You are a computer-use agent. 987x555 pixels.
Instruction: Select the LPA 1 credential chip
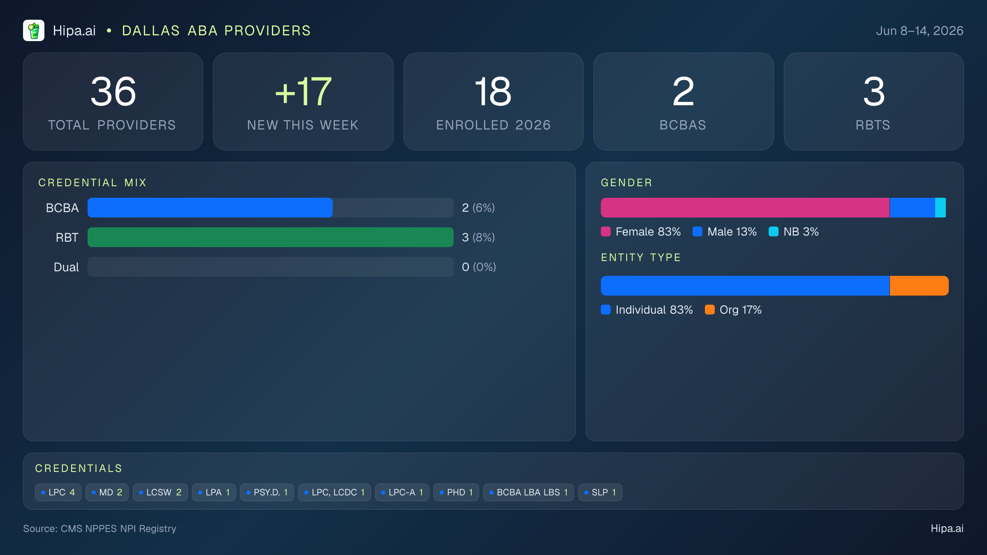[x=214, y=492]
